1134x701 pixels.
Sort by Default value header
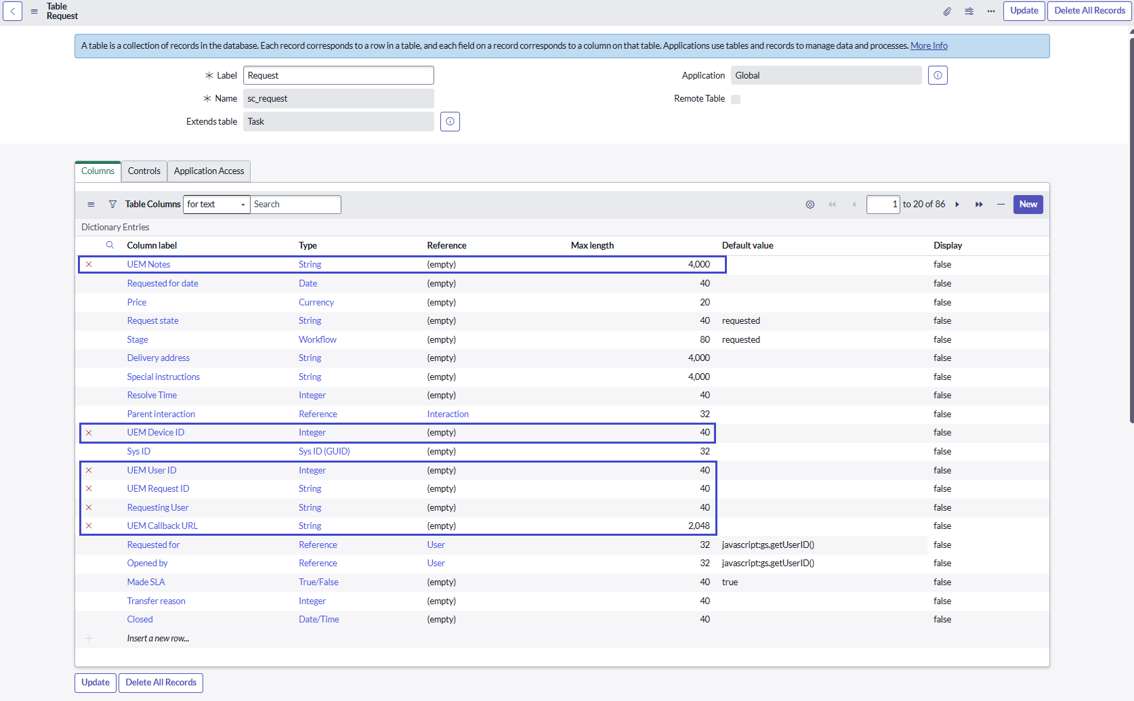[747, 246]
